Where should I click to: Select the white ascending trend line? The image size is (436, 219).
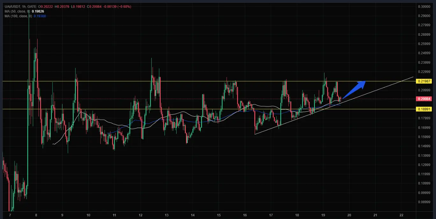pos(334,106)
